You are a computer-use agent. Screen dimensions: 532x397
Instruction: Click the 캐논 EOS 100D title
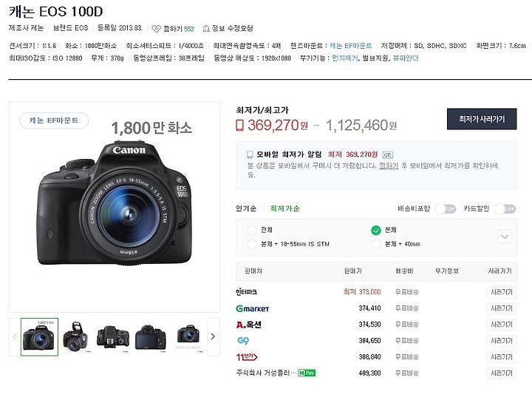(56, 12)
